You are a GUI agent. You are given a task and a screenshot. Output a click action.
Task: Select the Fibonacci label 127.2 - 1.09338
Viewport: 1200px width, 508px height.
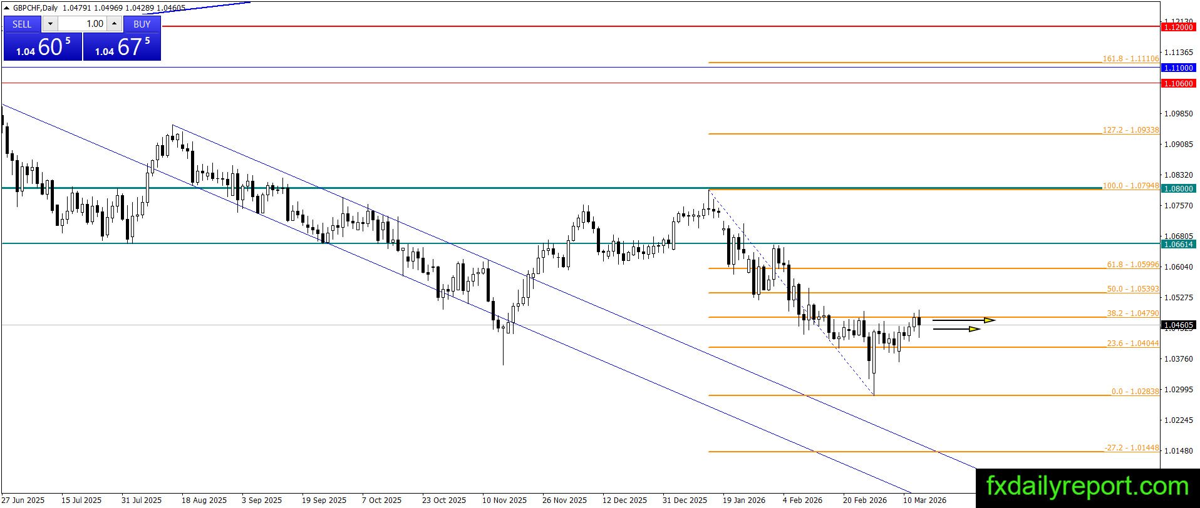pyautogui.click(x=1130, y=130)
